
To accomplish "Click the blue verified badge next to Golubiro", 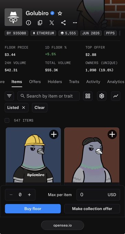I will pyautogui.click(x=52, y=13).
